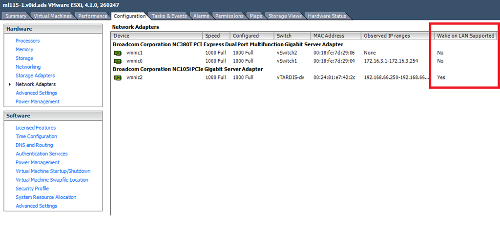Open the Processors hardware link

[27, 41]
